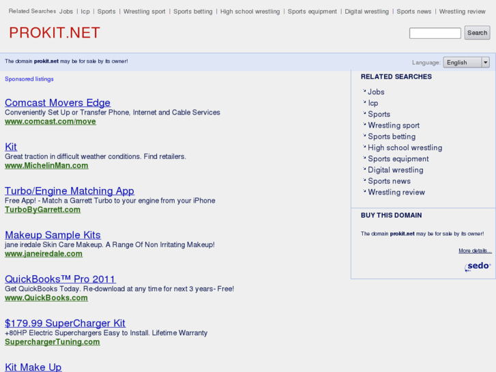Select Jobs in sidebar related searches
This screenshot has width=496, height=372.
coord(376,92)
